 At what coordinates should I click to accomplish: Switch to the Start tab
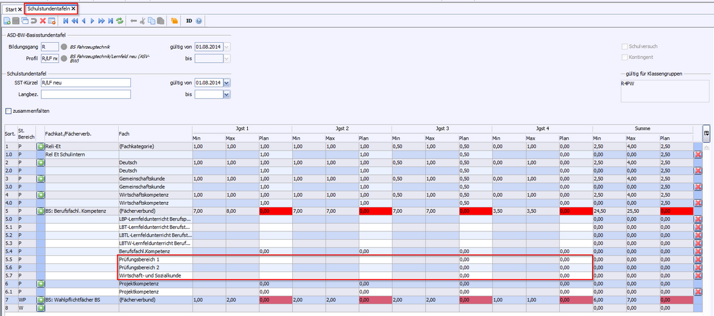pyautogui.click(x=13, y=9)
